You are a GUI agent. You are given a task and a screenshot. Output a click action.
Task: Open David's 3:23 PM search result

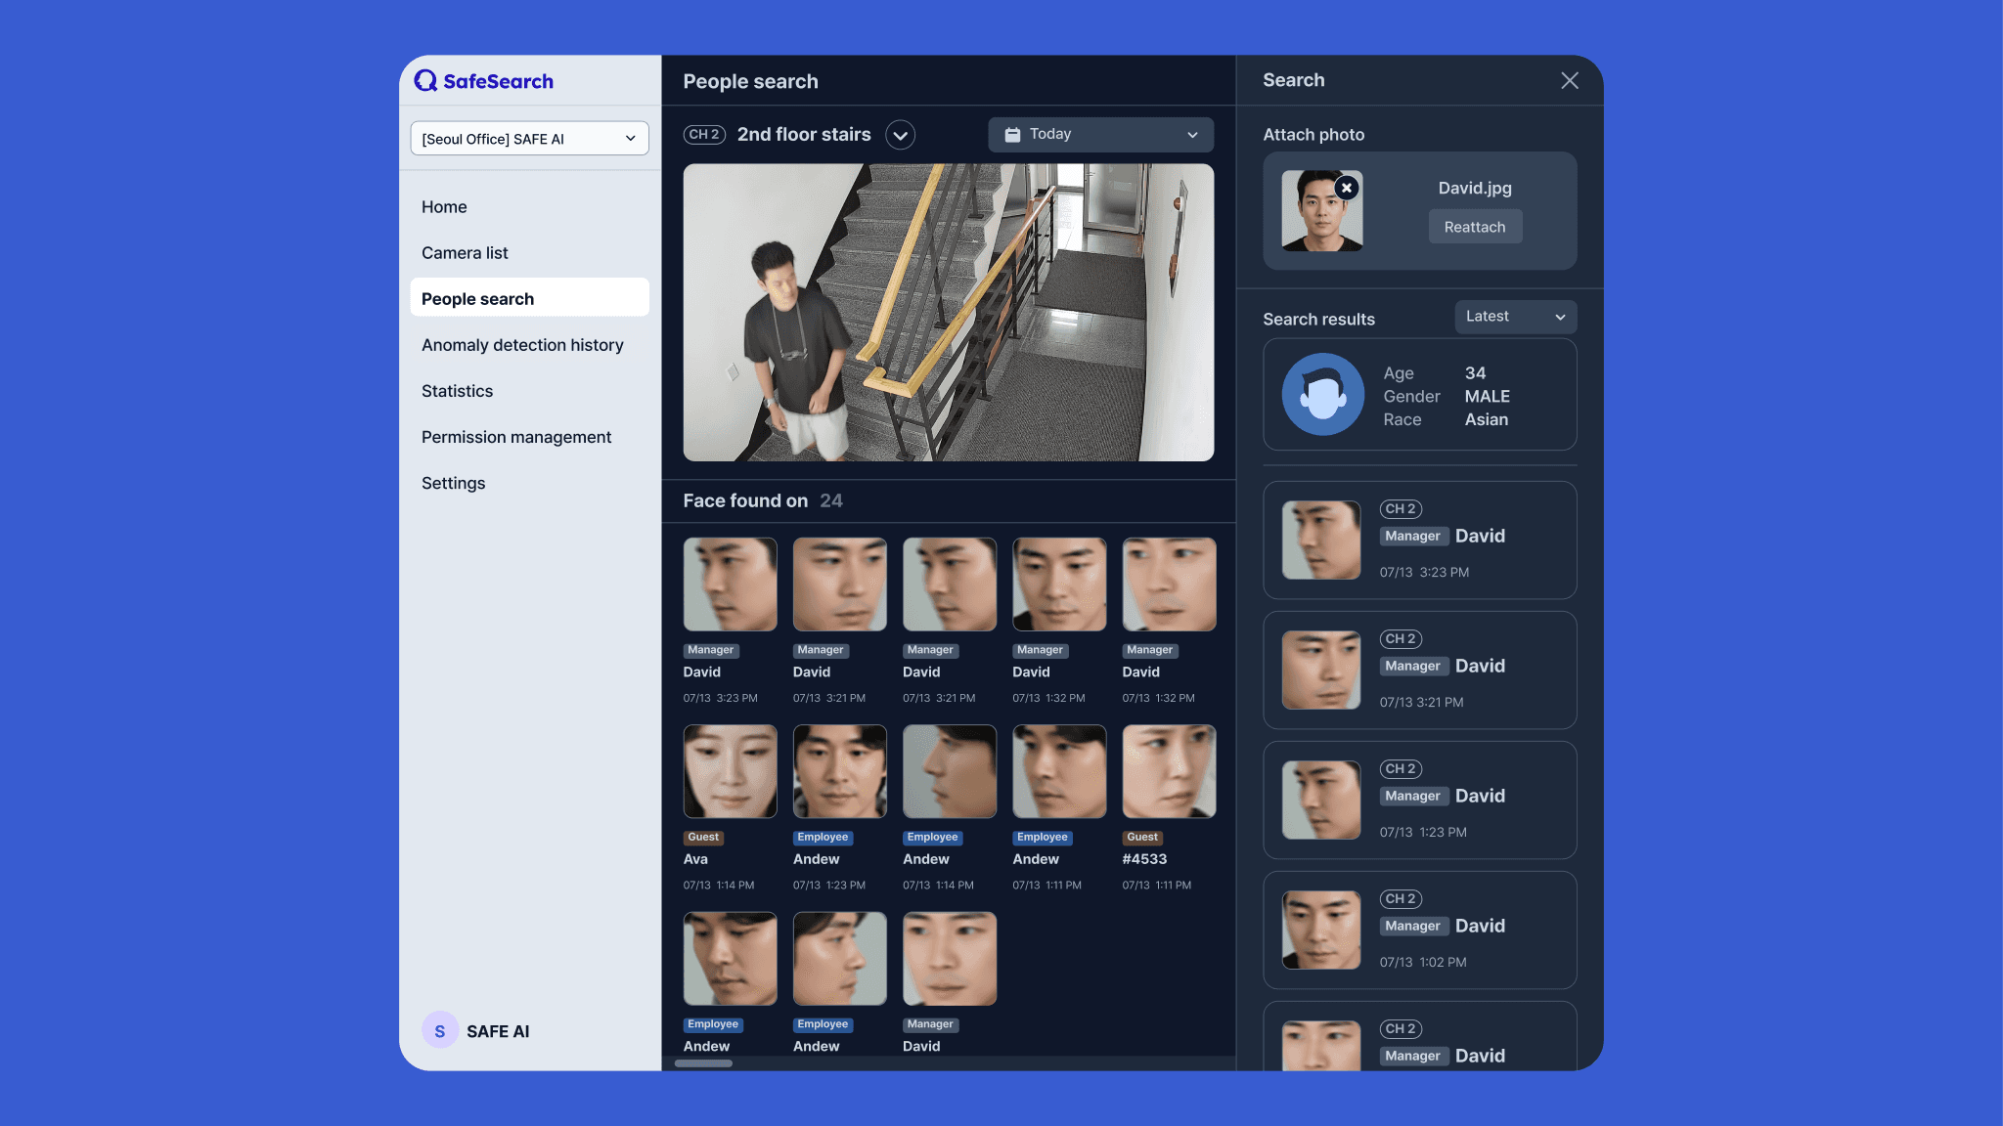[1419, 540]
